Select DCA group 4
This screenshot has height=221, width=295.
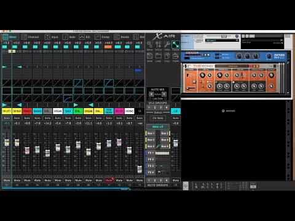pos(167,107)
